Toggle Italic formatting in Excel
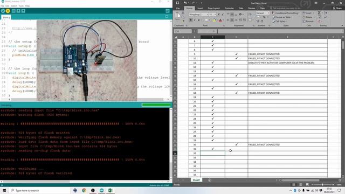This screenshot has height=194, width=345. 195,20
